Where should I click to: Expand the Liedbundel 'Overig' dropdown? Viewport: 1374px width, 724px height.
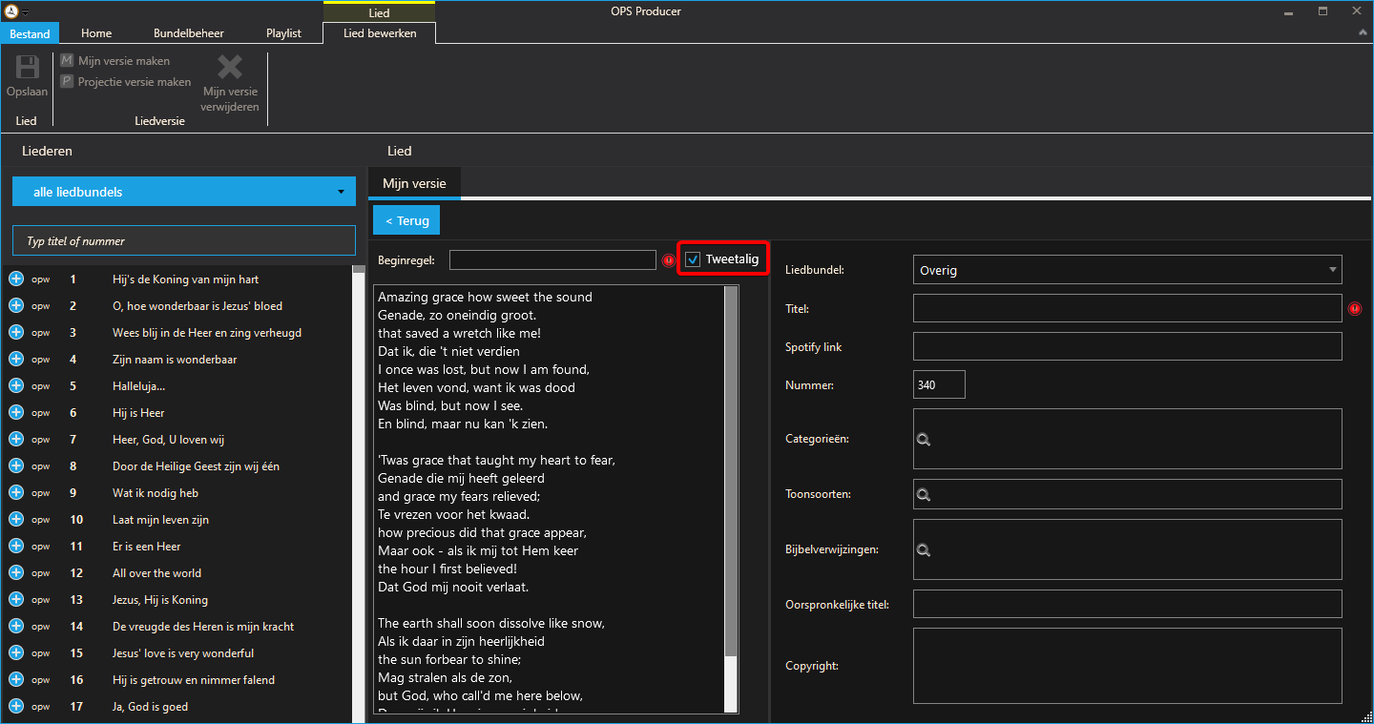click(x=1128, y=270)
